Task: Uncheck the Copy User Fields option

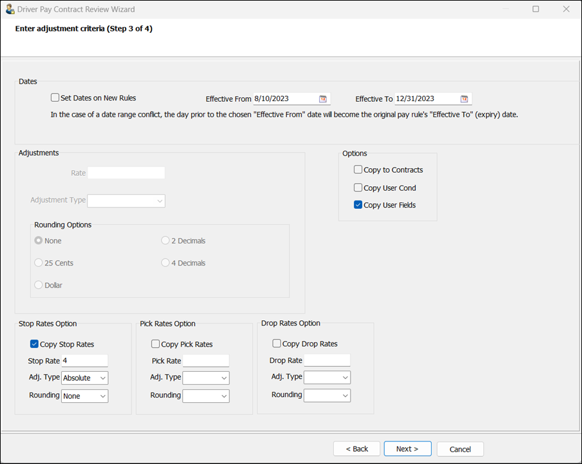Action: (358, 206)
